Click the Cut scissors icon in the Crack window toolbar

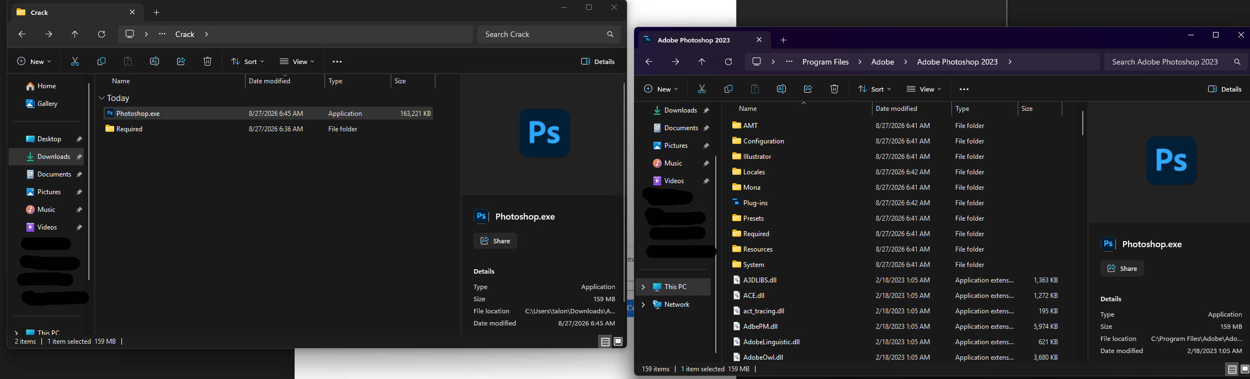[x=75, y=61]
